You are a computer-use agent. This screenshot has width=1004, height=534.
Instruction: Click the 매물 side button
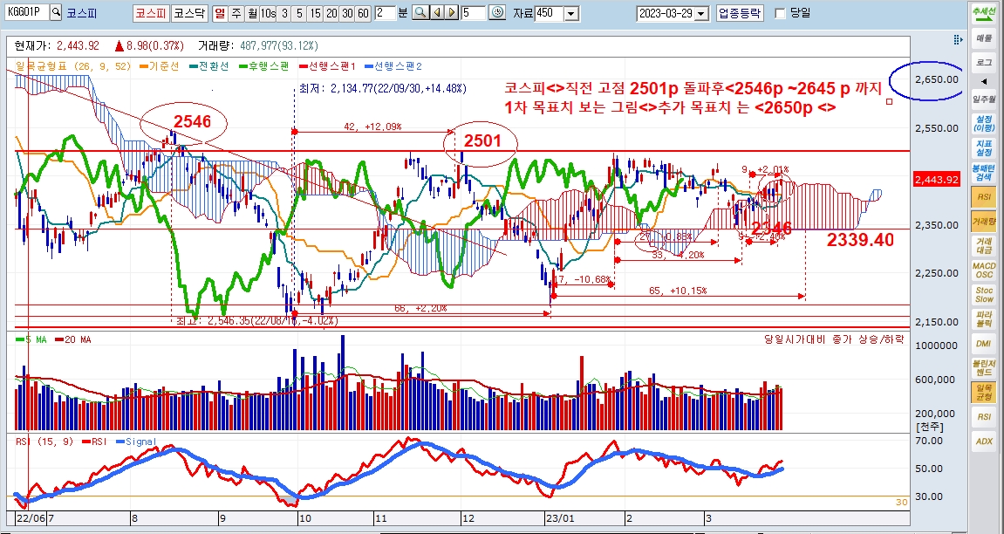[x=984, y=38]
